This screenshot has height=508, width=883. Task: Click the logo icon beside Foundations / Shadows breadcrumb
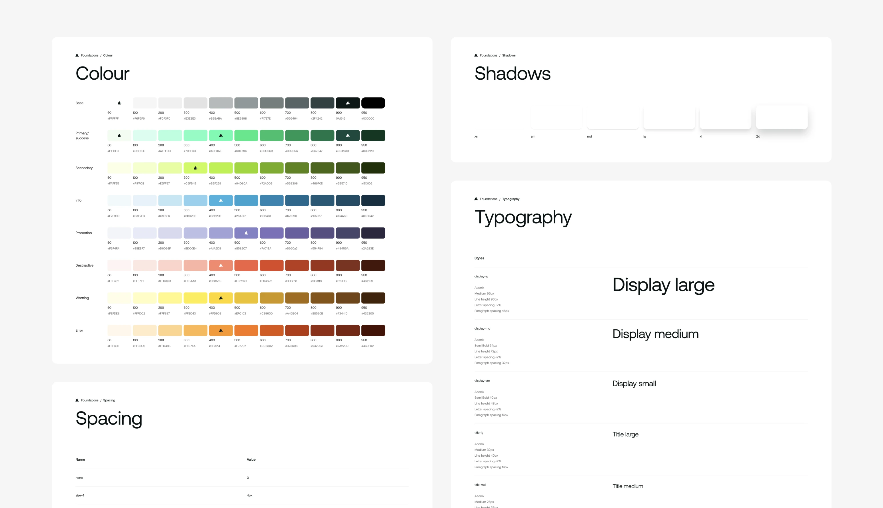(476, 55)
